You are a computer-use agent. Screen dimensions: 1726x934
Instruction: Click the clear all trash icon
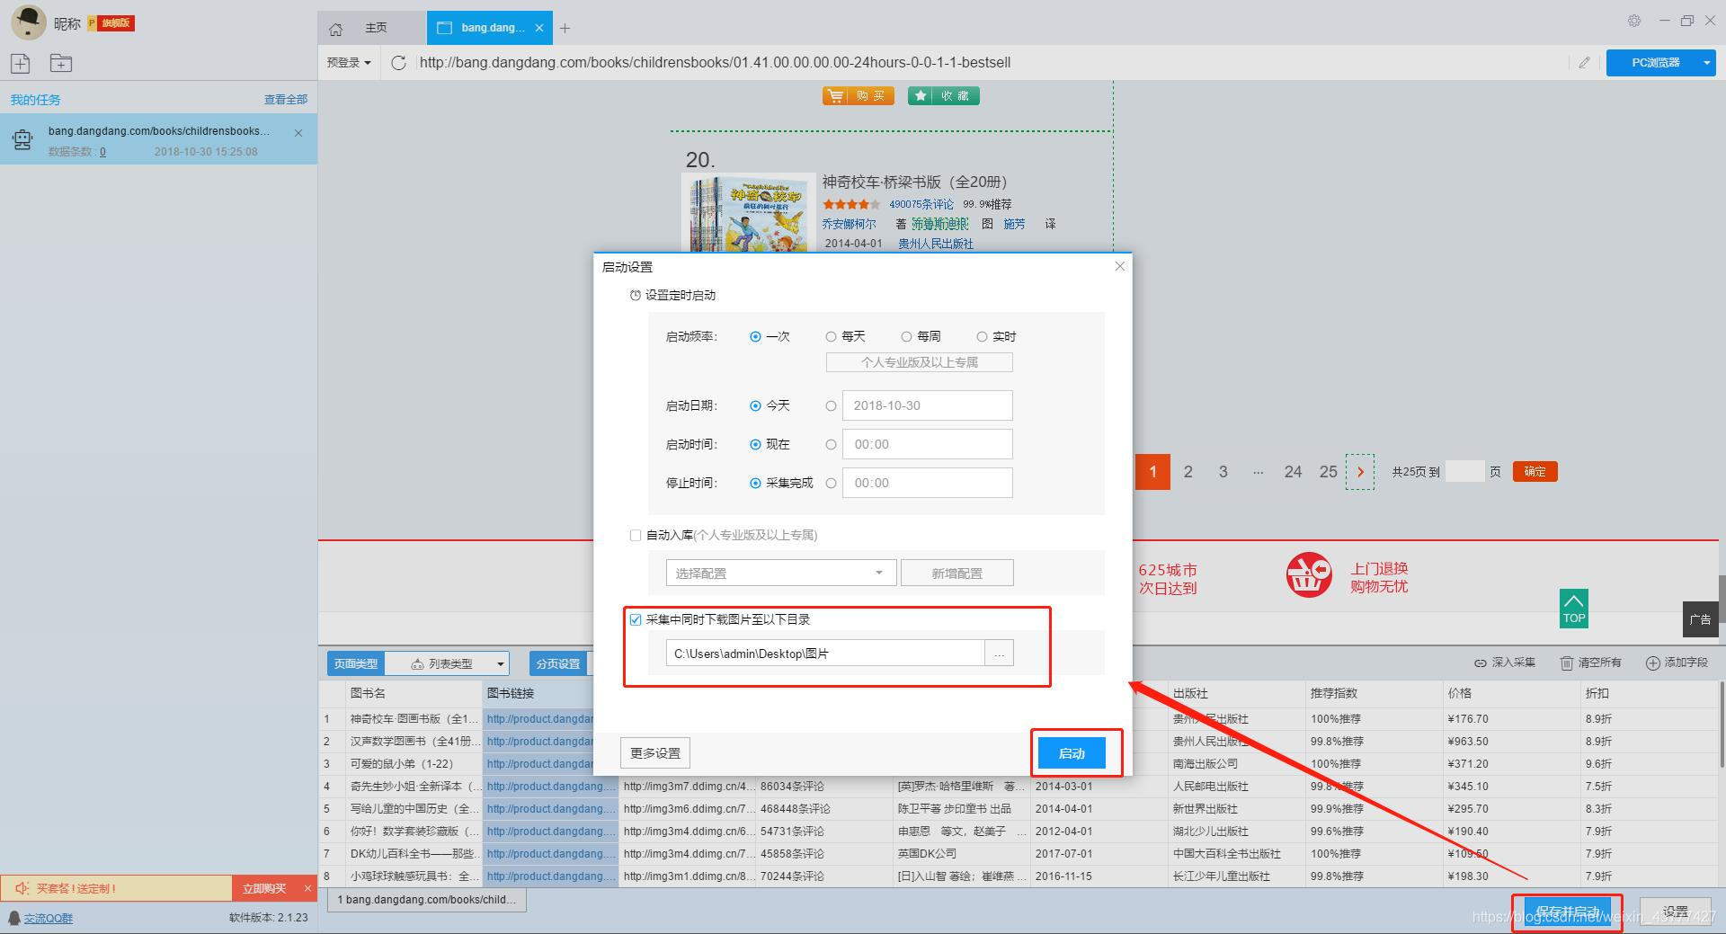pos(1567,663)
